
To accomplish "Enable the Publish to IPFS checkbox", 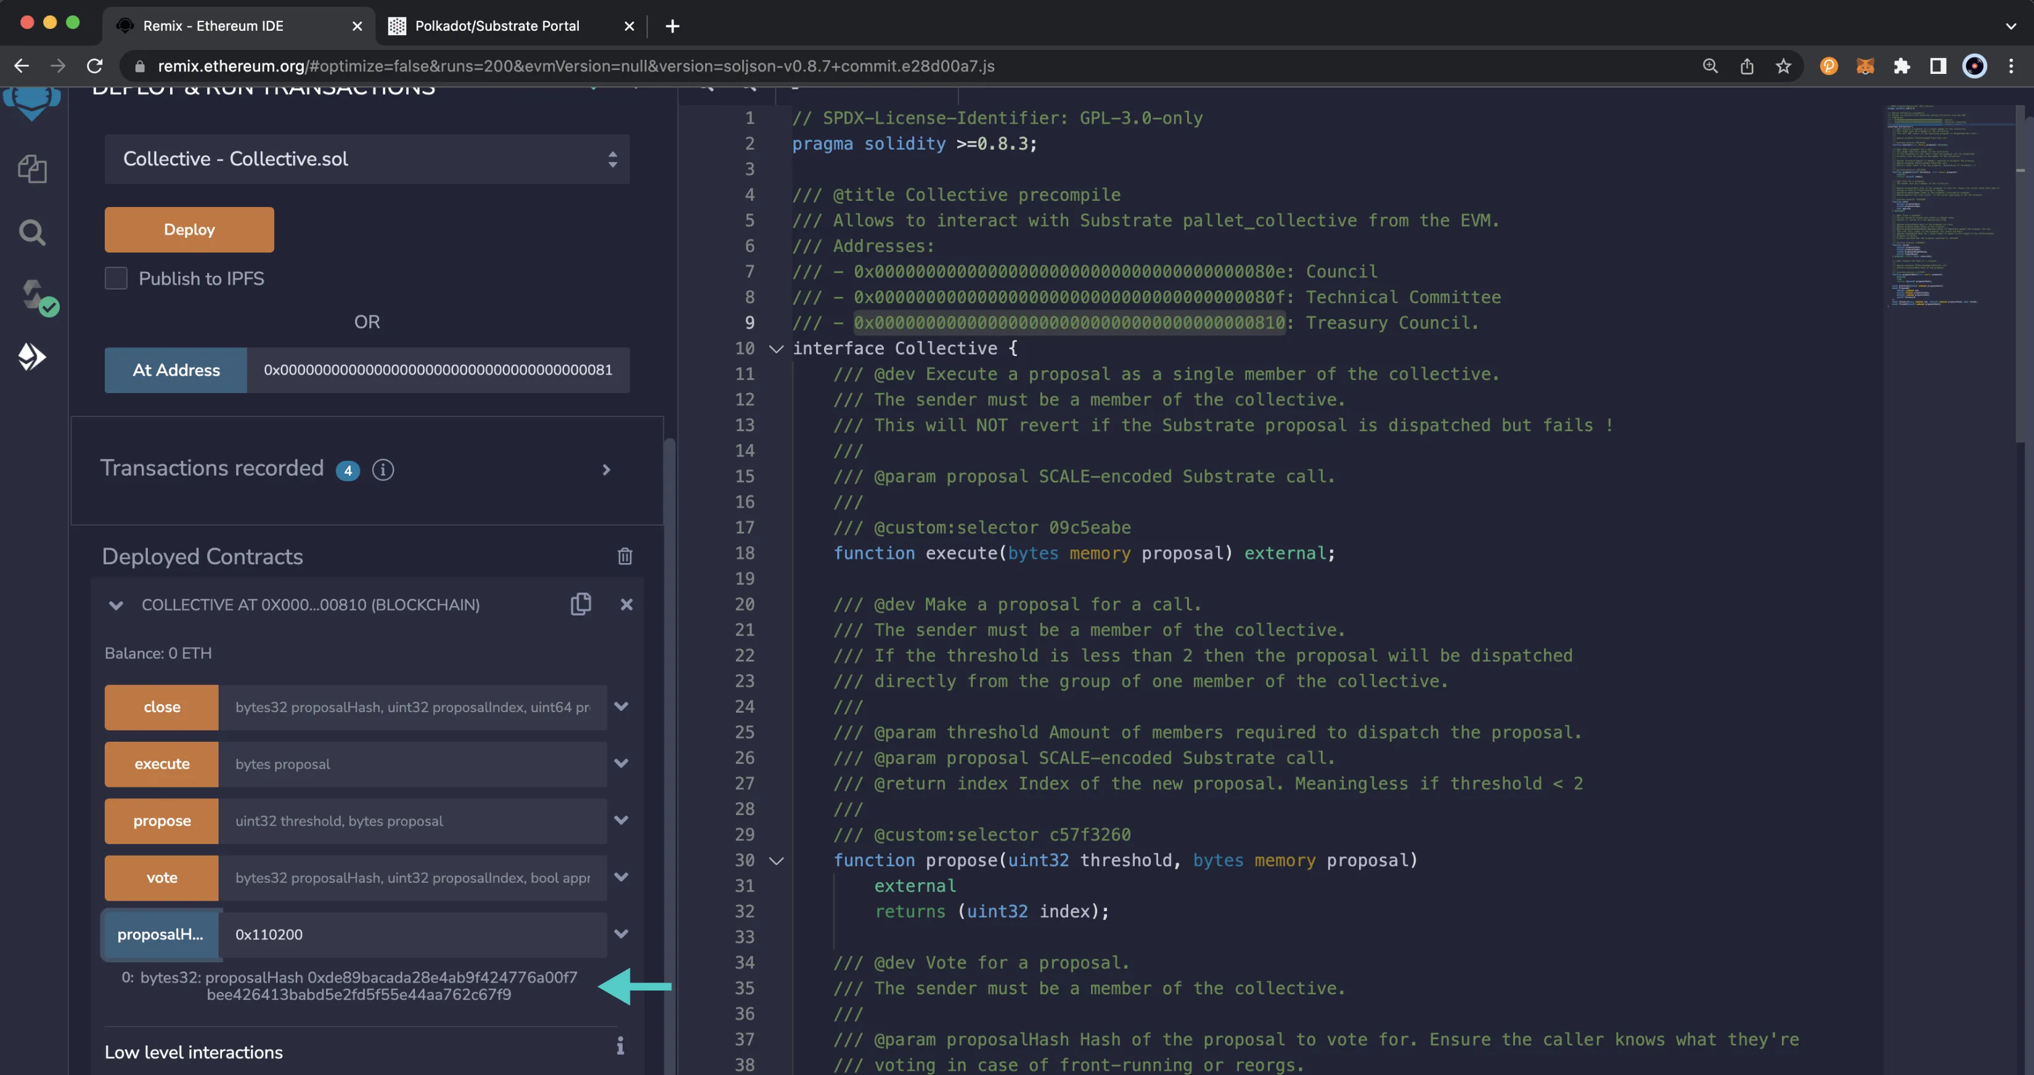I will pos(116,278).
